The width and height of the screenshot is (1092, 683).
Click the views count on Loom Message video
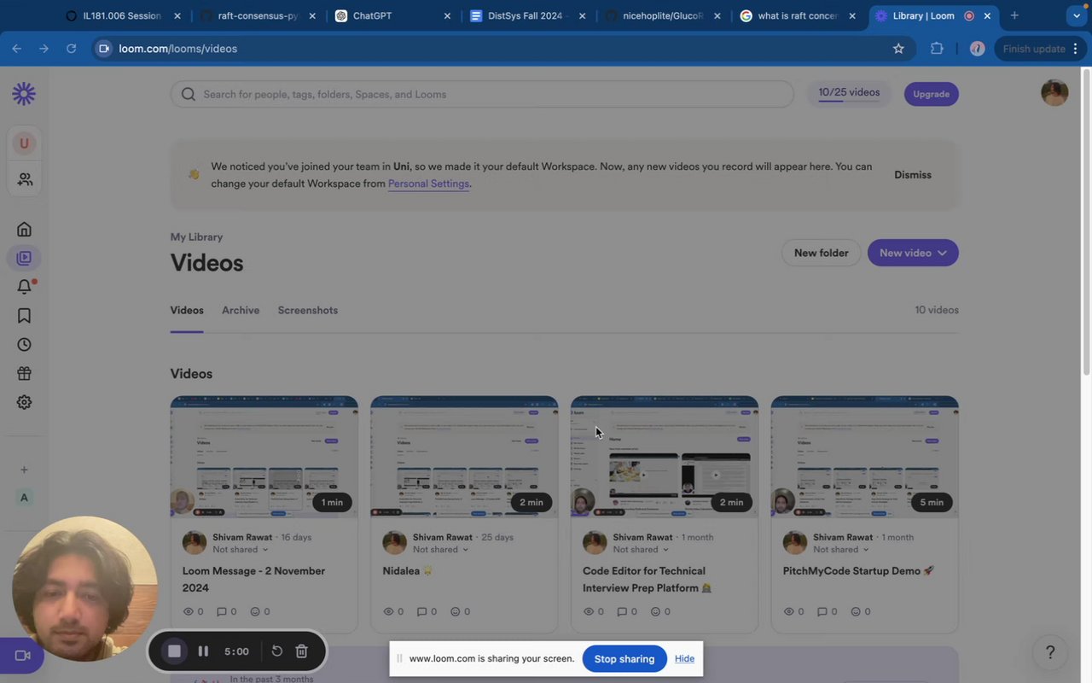[x=194, y=611]
